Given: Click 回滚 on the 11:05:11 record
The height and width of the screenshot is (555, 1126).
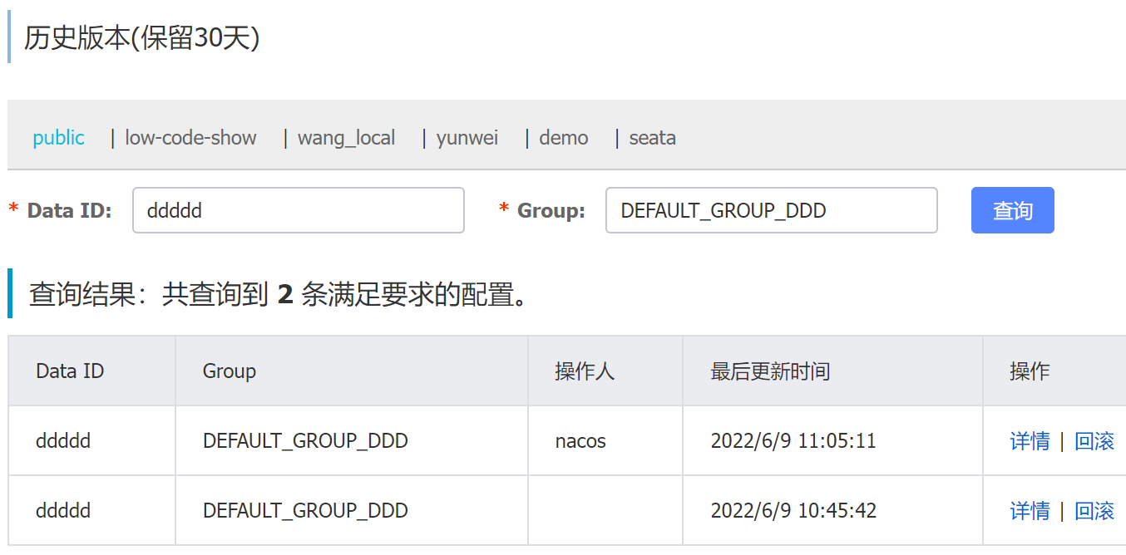Looking at the screenshot, I should point(1094,440).
